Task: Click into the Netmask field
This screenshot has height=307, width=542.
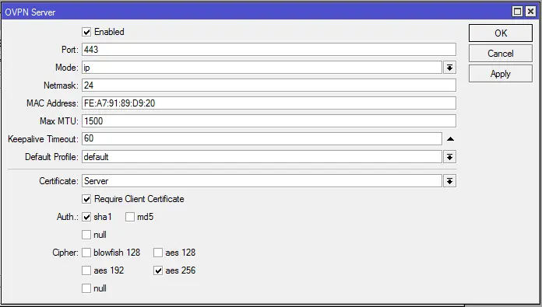Action: point(269,85)
